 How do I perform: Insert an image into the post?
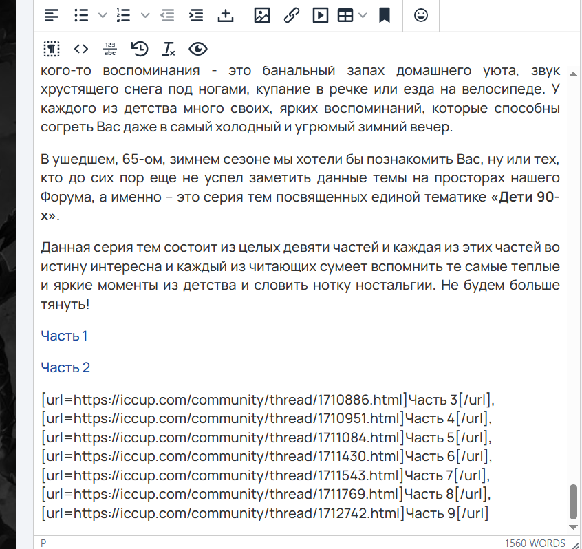click(x=262, y=16)
